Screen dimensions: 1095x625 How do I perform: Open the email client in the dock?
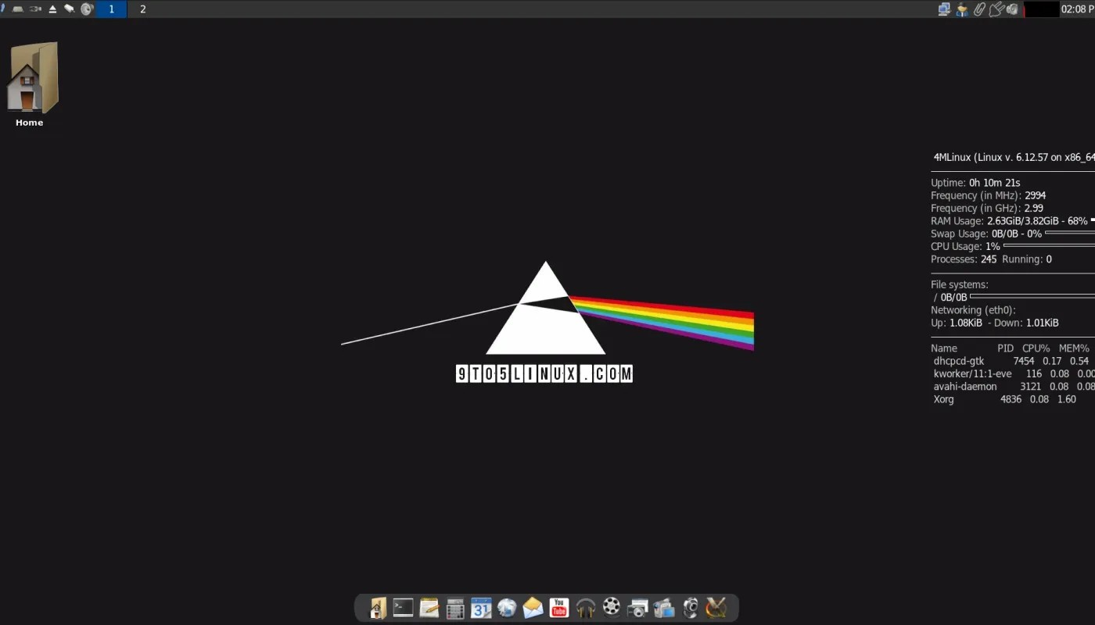(533, 607)
